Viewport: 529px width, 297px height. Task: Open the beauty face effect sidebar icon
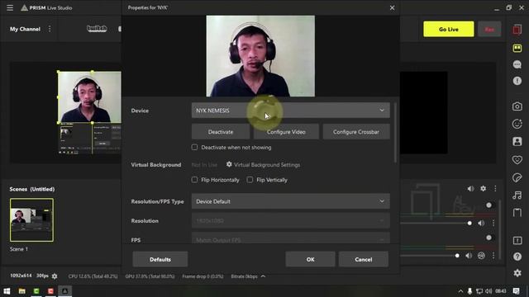click(x=517, y=124)
